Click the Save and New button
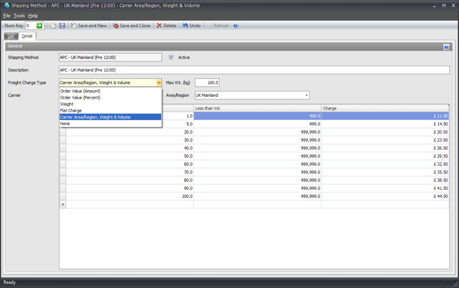 pyautogui.click(x=89, y=26)
